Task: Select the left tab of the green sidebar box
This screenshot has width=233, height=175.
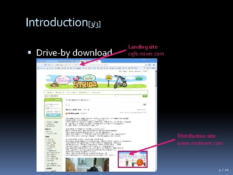Action: point(49,99)
